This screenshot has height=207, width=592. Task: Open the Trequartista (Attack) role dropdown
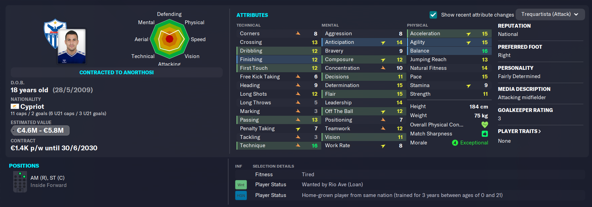point(550,14)
